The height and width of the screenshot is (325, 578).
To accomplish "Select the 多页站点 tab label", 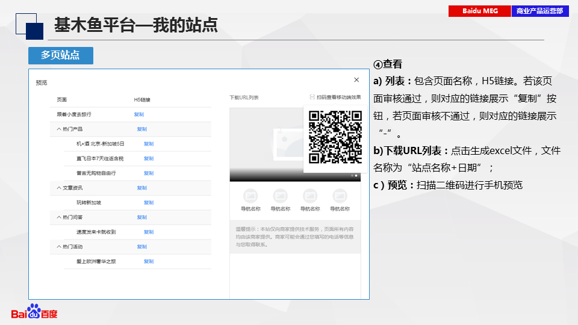I will (x=60, y=55).
